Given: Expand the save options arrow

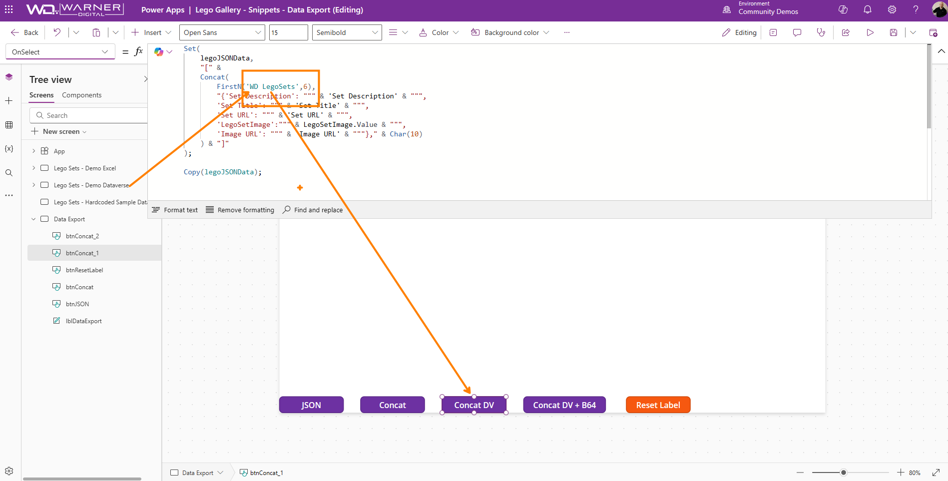Looking at the screenshot, I should pyautogui.click(x=913, y=32).
